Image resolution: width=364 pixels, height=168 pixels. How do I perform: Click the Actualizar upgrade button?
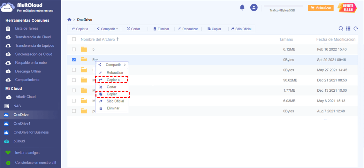tap(321, 8)
